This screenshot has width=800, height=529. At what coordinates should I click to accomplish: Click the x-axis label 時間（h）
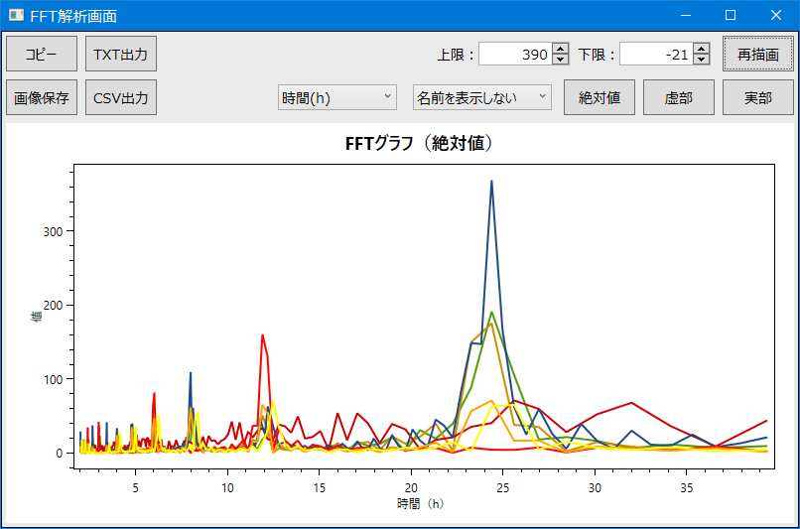point(420,504)
